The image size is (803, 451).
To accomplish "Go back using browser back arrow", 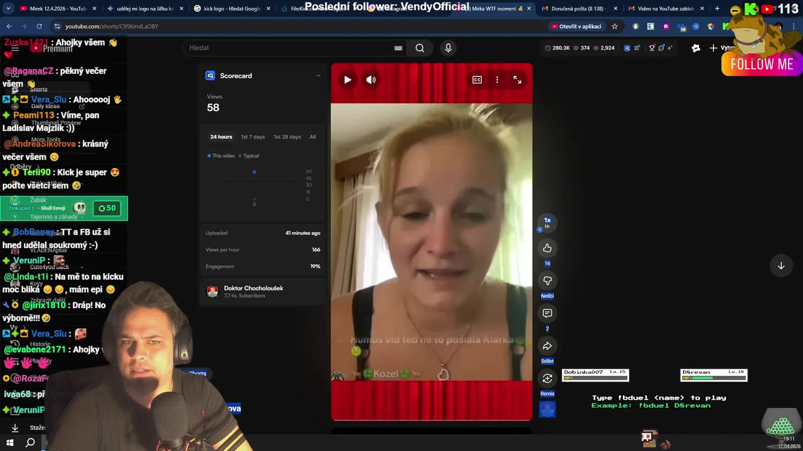I will pyautogui.click(x=9, y=26).
